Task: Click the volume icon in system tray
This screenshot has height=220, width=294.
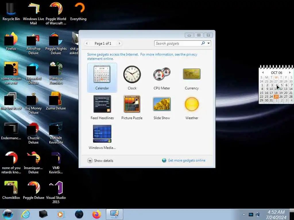Action: [258, 215]
